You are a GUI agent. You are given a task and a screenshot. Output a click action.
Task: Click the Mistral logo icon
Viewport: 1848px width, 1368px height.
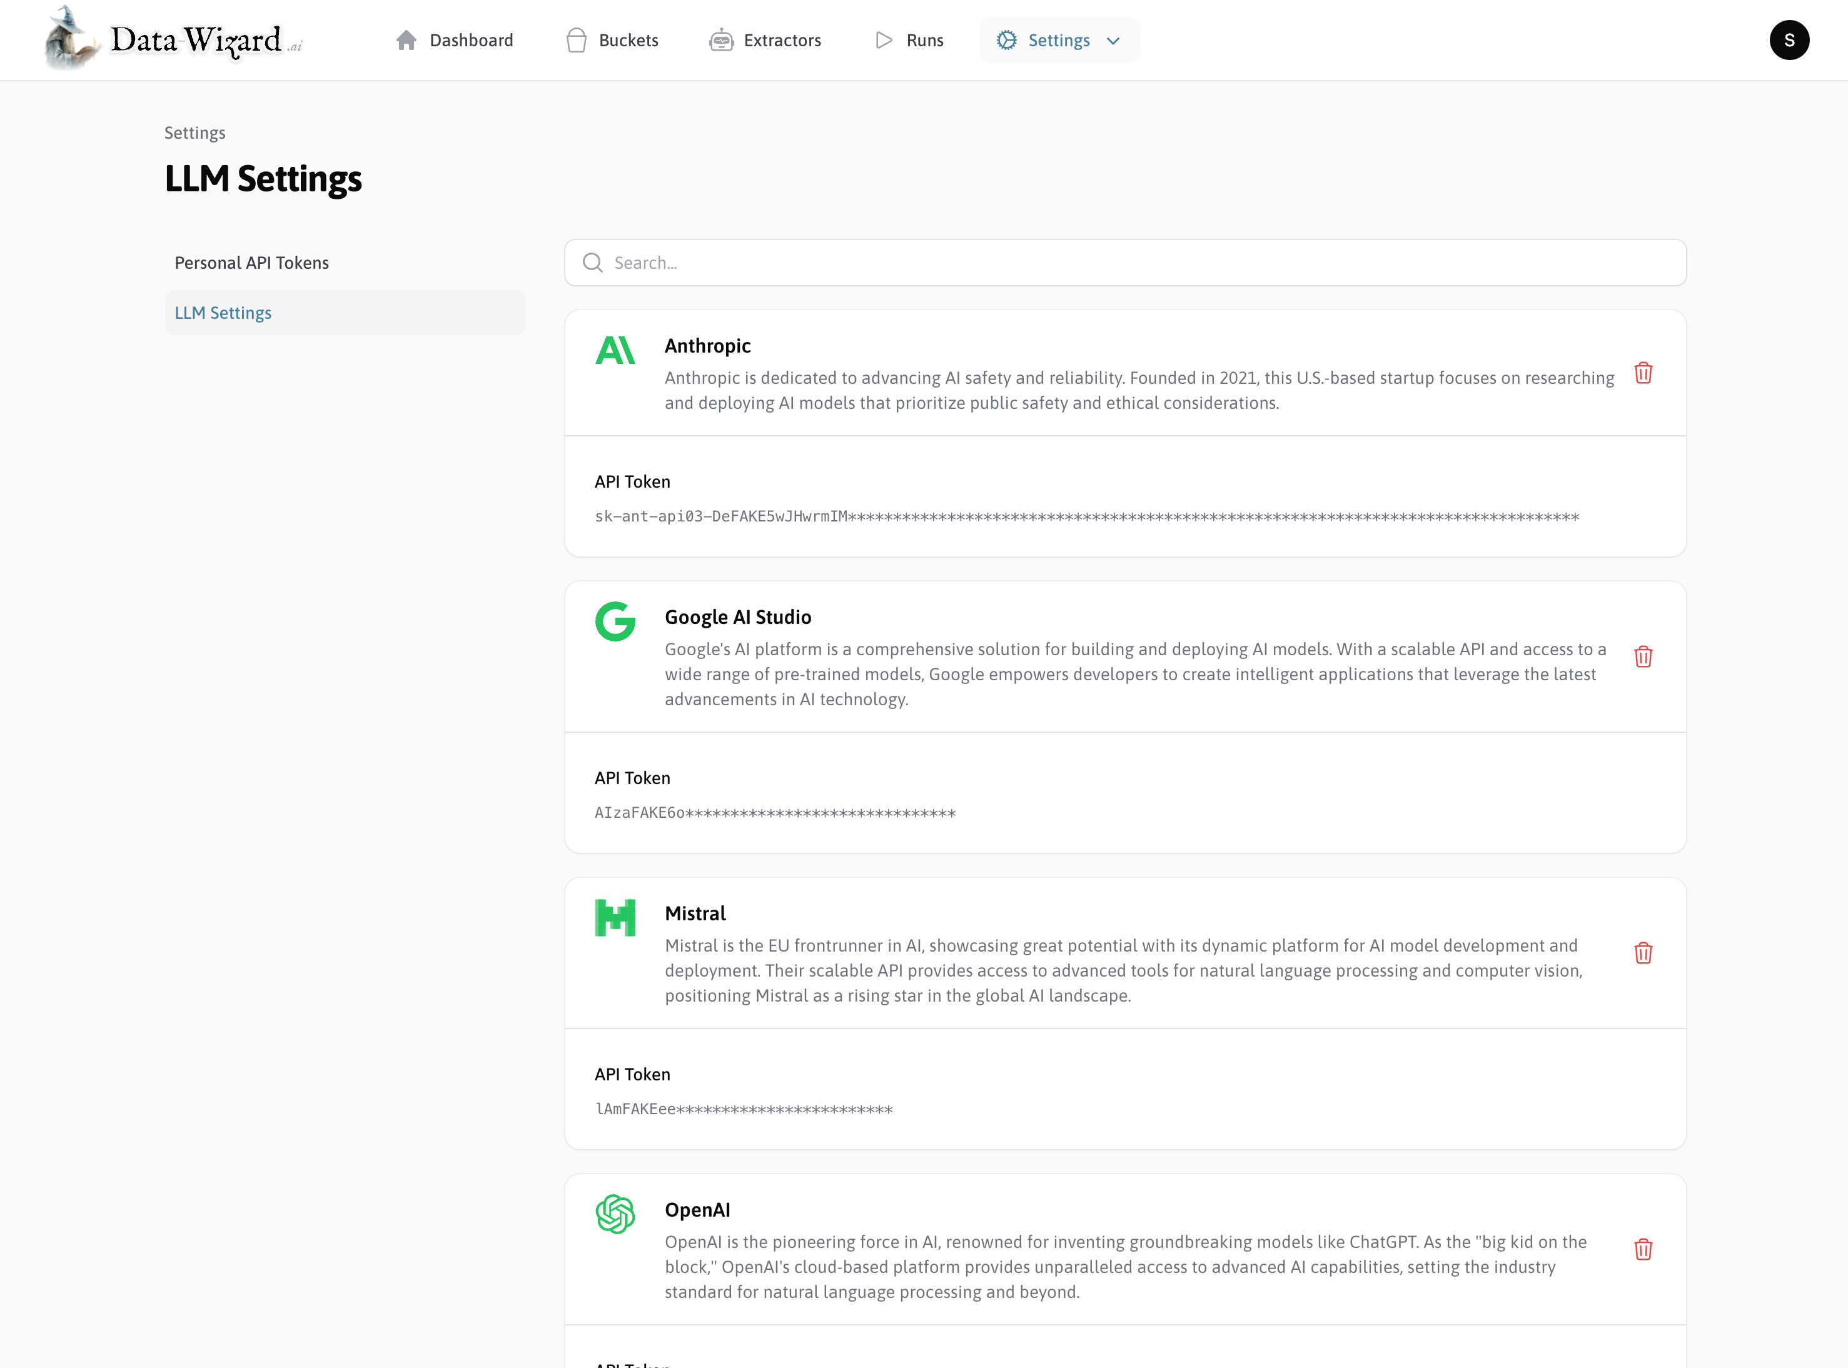click(x=615, y=918)
